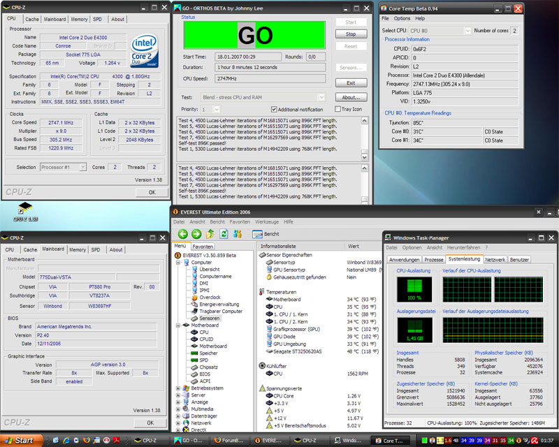Screen dimensions: 559x447
Task: Expand the Netzwerk node in EVEREST tree
Action: click(178, 423)
